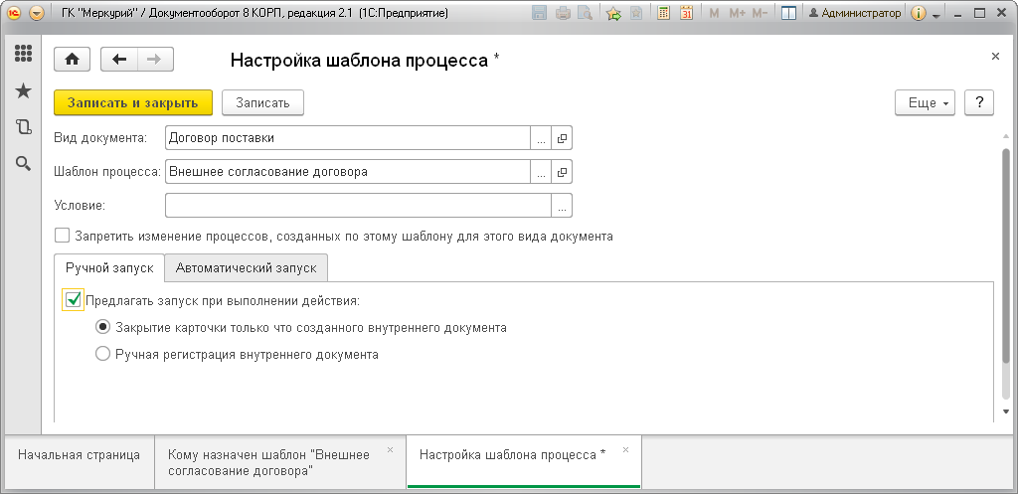Click the M memory button

[714, 13]
